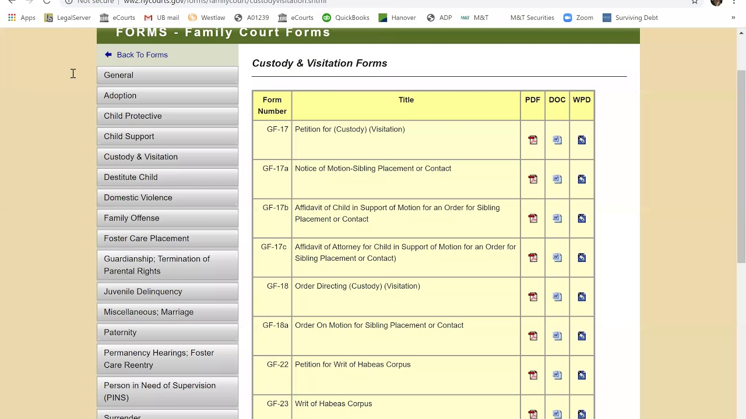746x419 pixels.
Task: Open the Chrome menu three-dot icon
Action: [734, 2]
